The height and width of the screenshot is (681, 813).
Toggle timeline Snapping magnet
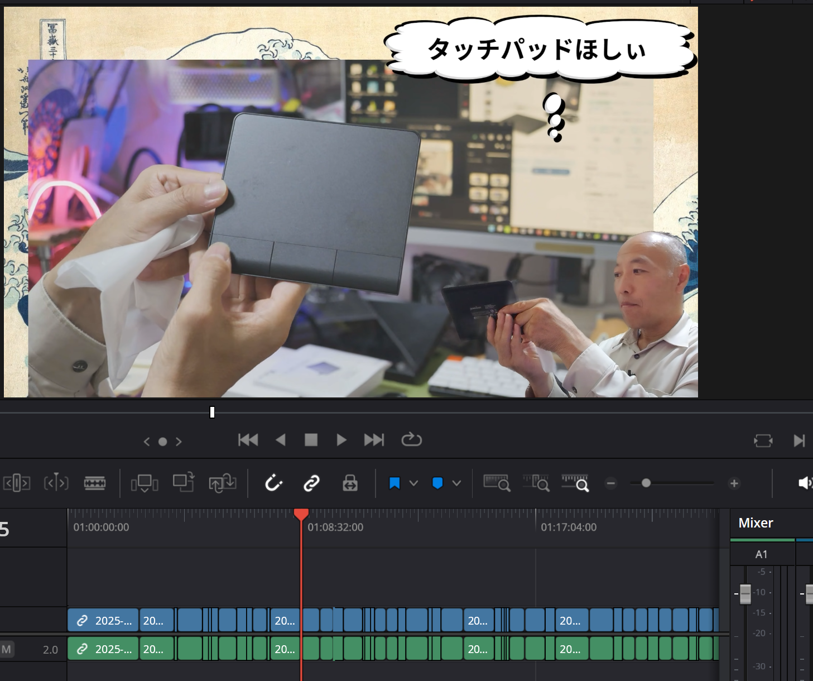[273, 483]
